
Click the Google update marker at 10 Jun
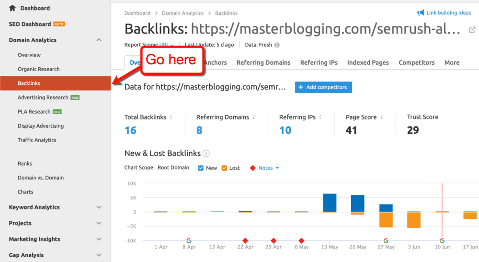point(442,241)
